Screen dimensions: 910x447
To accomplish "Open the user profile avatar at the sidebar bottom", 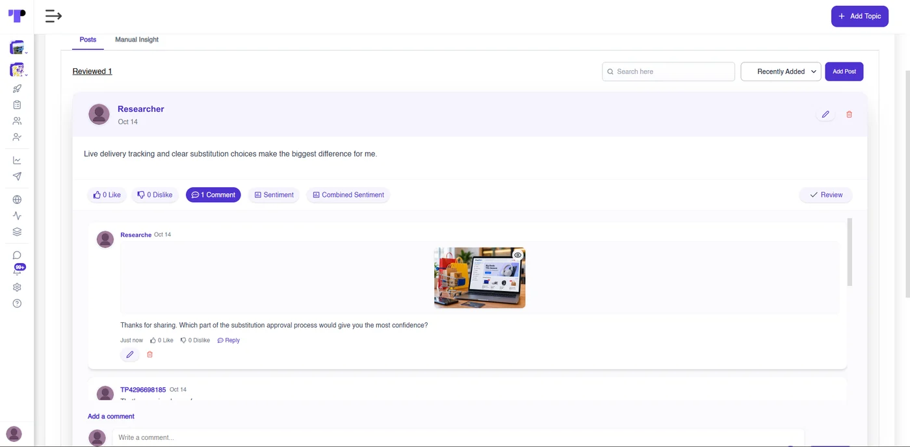I will tap(14, 433).
